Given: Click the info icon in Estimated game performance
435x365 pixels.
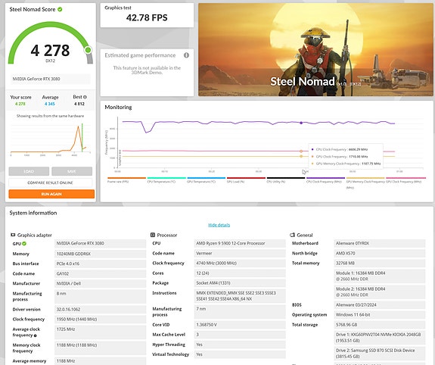Looking at the screenshot, I should pos(186,55).
